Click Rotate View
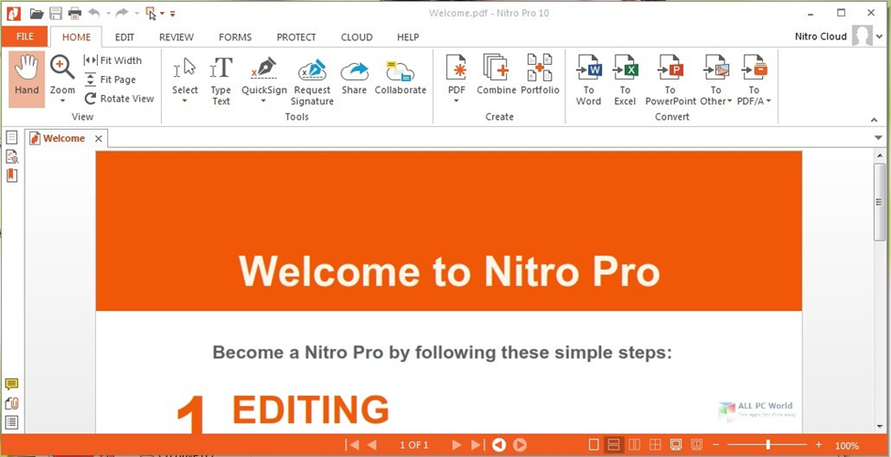 [119, 98]
